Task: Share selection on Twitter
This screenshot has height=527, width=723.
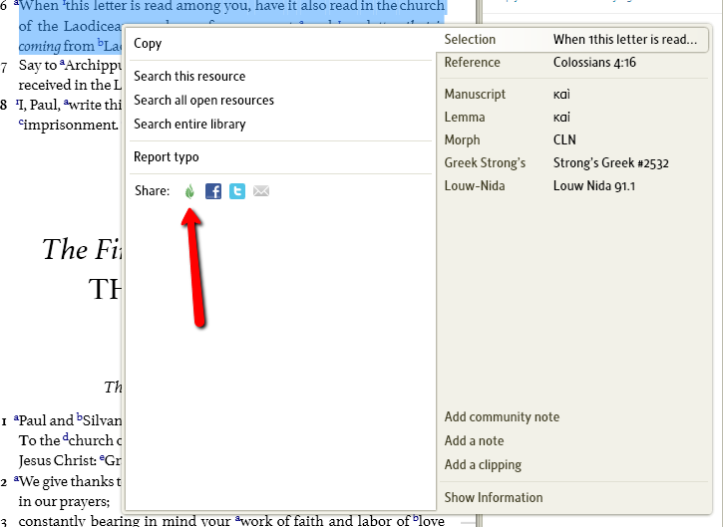Action: coord(237,191)
